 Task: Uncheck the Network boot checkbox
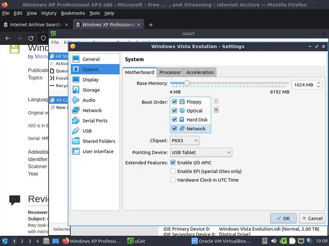pyautogui.click(x=174, y=128)
